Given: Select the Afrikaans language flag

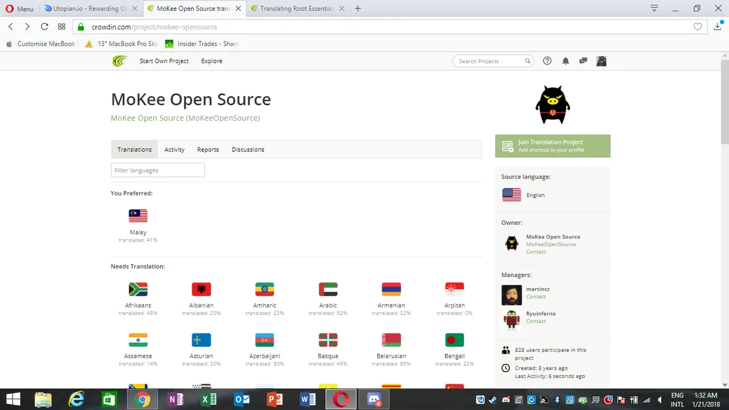Looking at the screenshot, I should pos(138,289).
